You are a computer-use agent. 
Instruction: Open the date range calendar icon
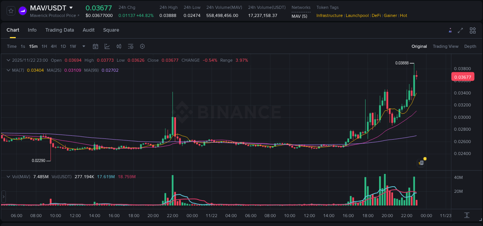point(95,46)
